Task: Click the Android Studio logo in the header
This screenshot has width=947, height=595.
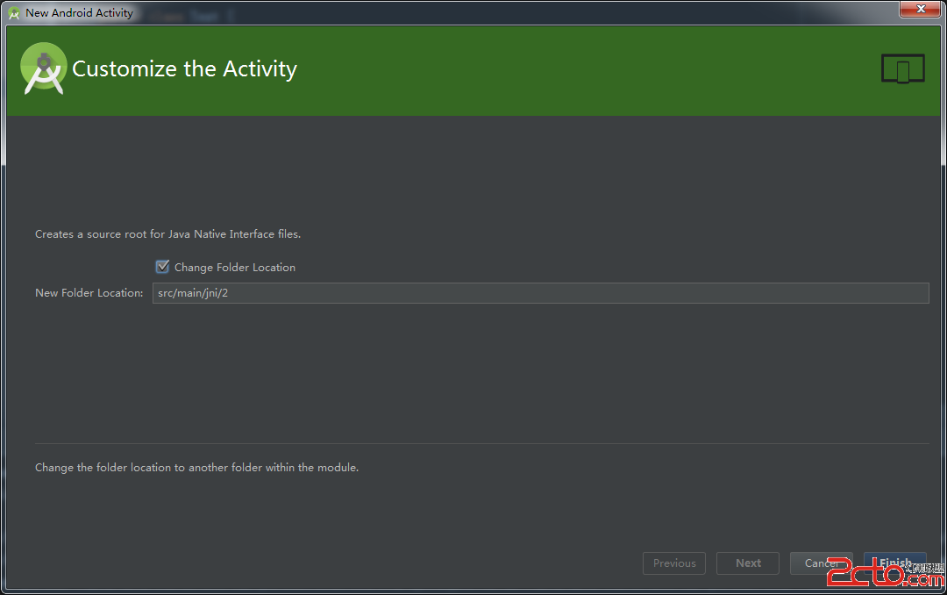Action: tap(44, 68)
